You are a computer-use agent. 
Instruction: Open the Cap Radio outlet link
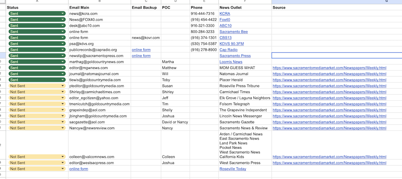coord(228,50)
